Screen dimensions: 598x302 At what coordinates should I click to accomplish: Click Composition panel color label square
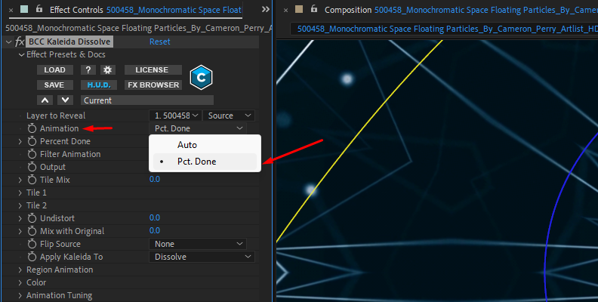pyautogui.click(x=299, y=9)
